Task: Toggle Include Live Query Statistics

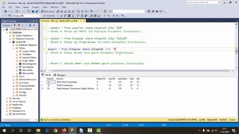Action: pos(82,16)
